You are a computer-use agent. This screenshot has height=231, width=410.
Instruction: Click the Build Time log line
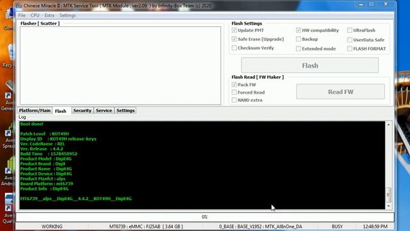click(x=49, y=154)
